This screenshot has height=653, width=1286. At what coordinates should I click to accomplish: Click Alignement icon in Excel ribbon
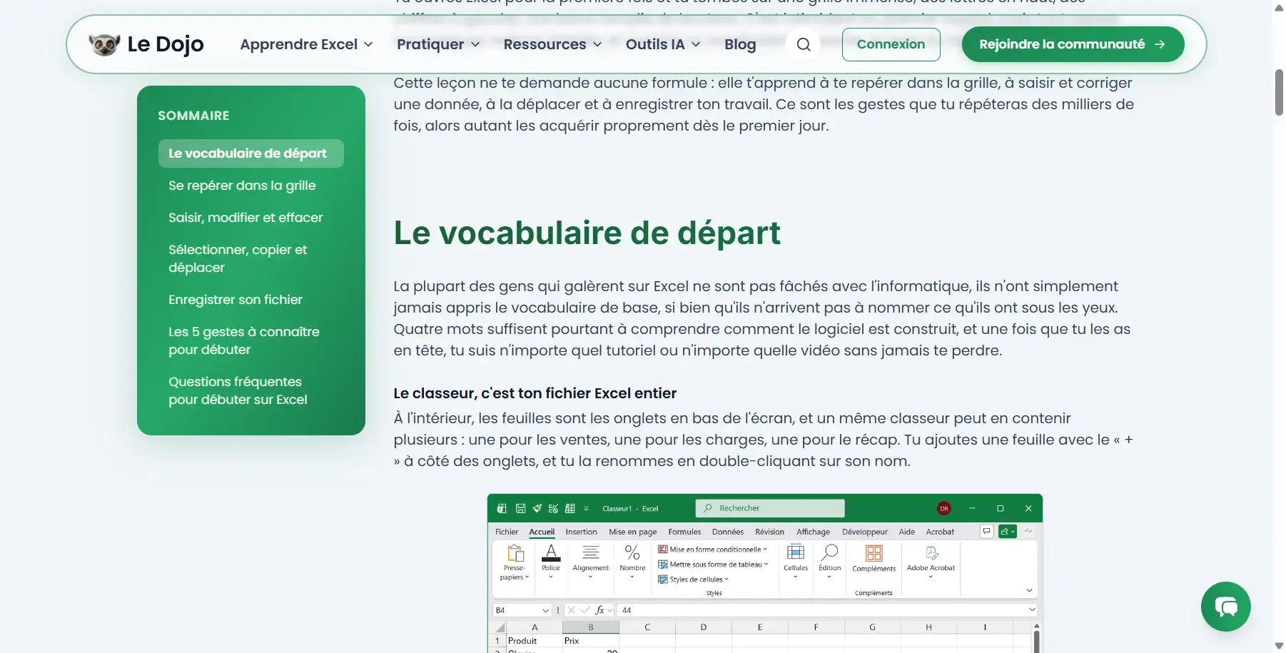(x=590, y=553)
